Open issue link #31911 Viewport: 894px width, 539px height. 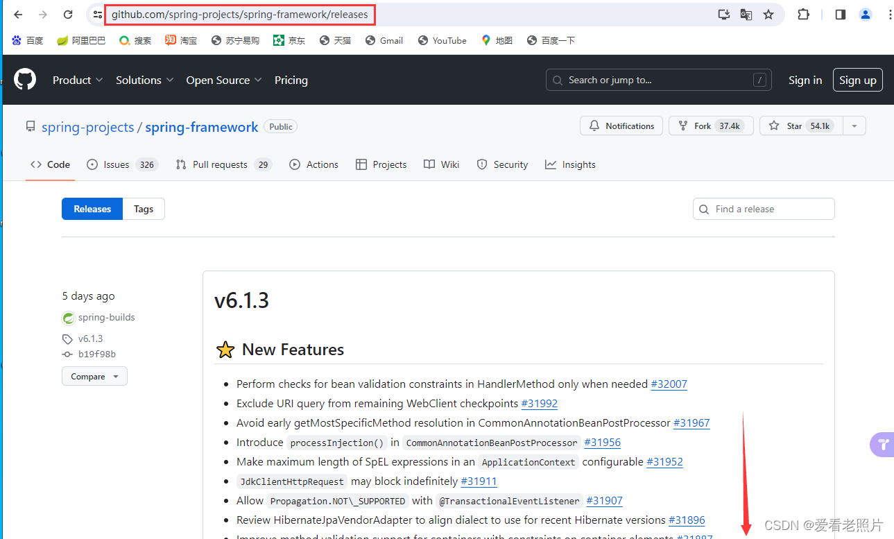[x=479, y=481]
